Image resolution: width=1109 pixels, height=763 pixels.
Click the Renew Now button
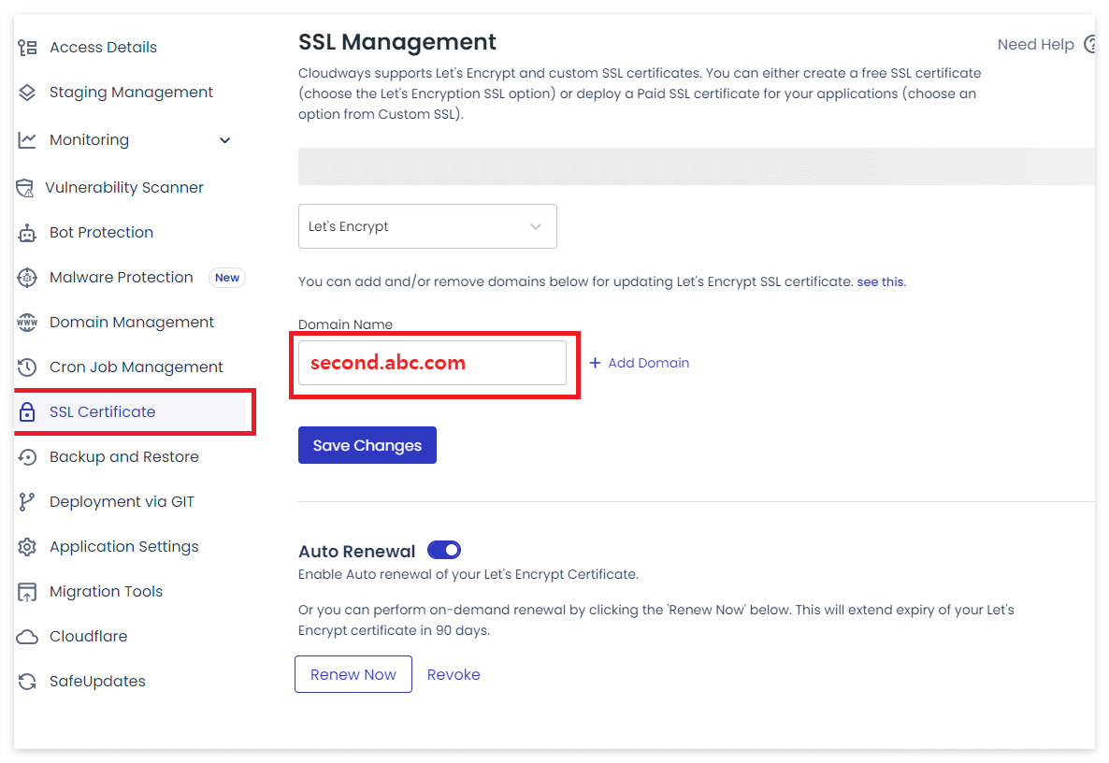click(353, 674)
